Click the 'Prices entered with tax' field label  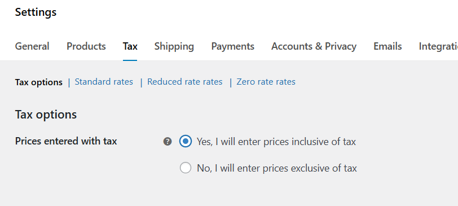click(66, 141)
